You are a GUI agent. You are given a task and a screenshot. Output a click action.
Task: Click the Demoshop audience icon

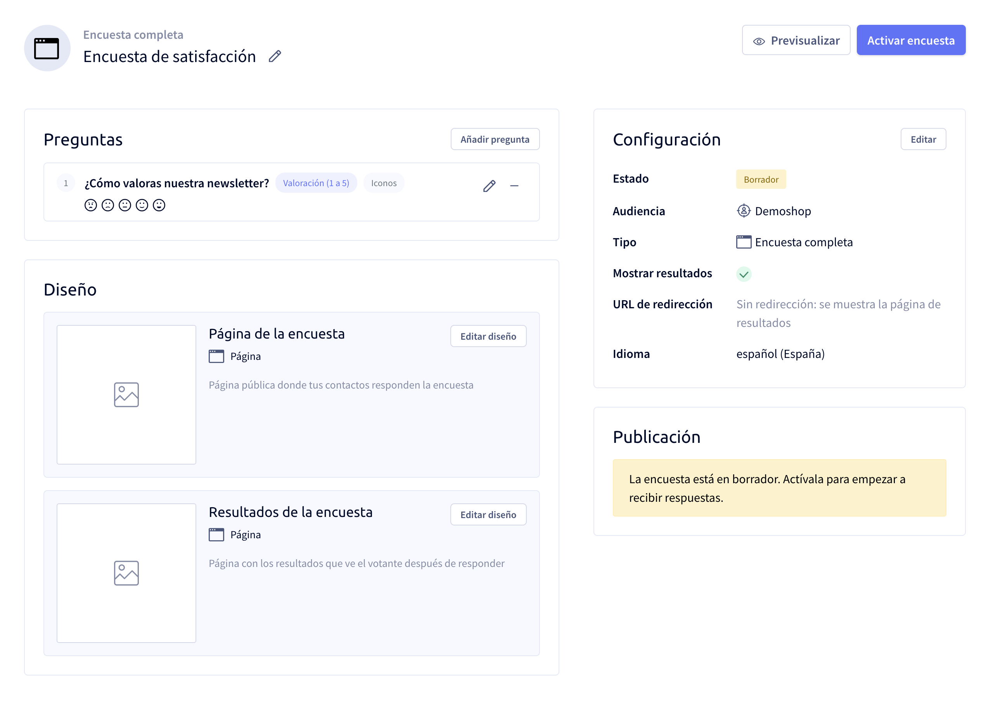744,211
